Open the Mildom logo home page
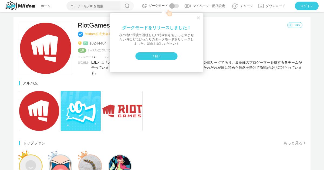Screen dimensions: 324x170 tap(20, 6)
